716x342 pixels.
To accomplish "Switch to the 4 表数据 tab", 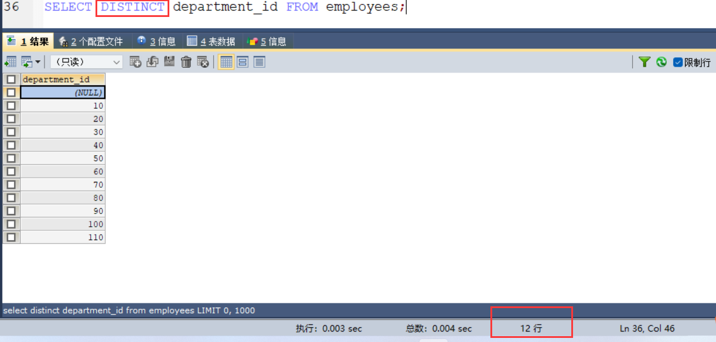I will (x=211, y=42).
